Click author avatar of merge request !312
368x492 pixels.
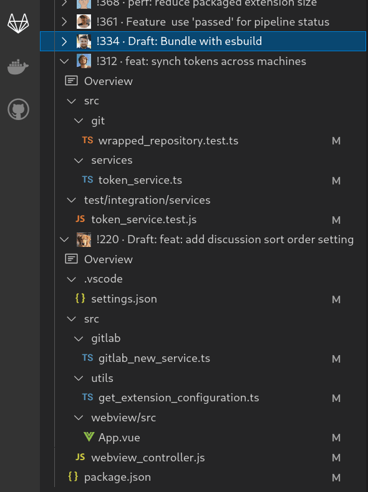pos(84,61)
